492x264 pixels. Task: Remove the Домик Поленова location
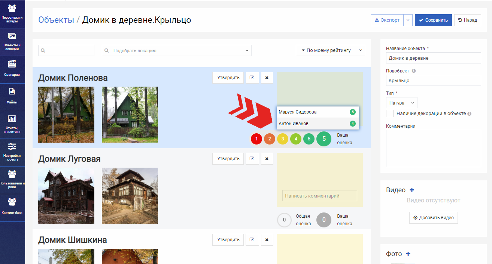267,78
